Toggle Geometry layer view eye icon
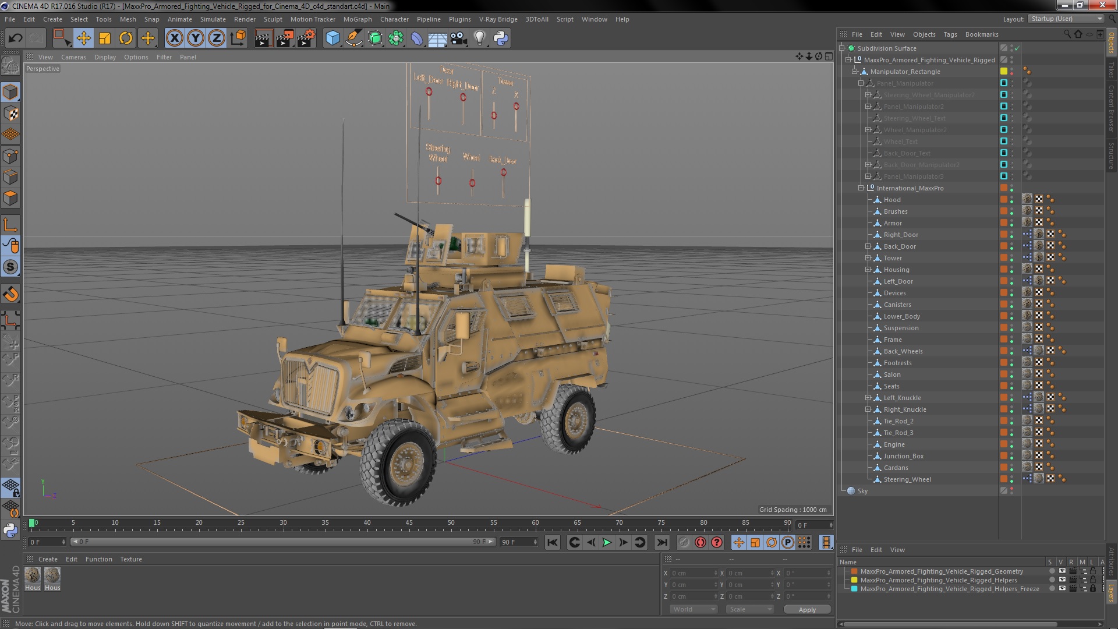The width and height of the screenshot is (1118, 629). point(1062,571)
